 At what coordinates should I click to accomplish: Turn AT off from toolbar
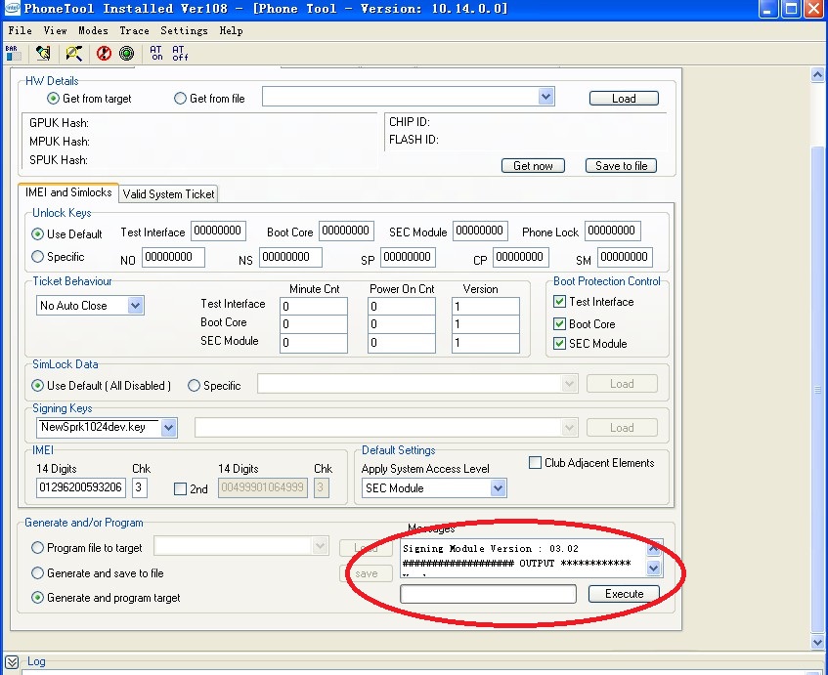click(x=180, y=54)
